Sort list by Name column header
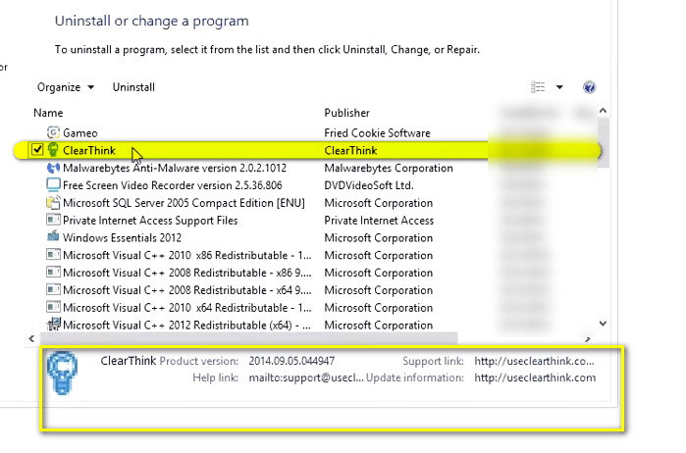The width and height of the screenshot is (686, 453). pyautogui.click(x=48, y=113)
